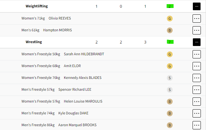Open more options for Kyle Douglas Dake

[197, 113]
